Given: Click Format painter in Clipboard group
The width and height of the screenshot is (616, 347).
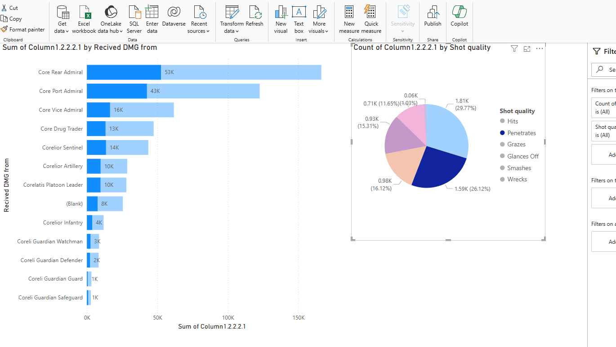Looking at the screenshot, I should [23, 30].
